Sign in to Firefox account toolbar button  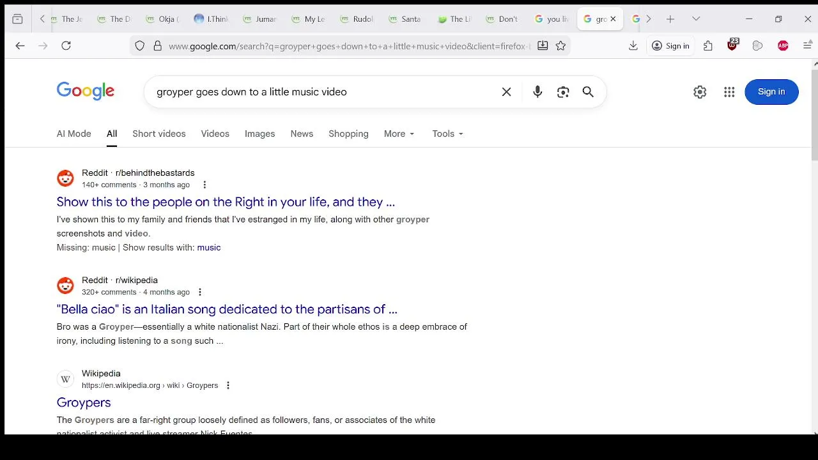[x=670, y=46]
